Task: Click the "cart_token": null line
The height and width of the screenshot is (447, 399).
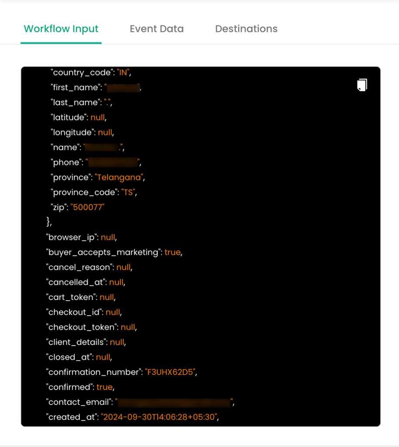Action: click(81, 297)
